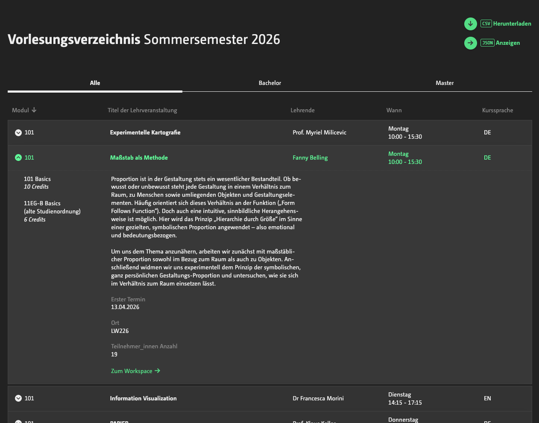
Task: Click the Wann column header
Action: coord(394,110)
